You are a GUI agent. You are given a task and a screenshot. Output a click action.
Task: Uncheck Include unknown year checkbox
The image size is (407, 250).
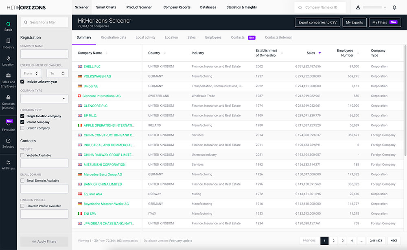point(22,82)
